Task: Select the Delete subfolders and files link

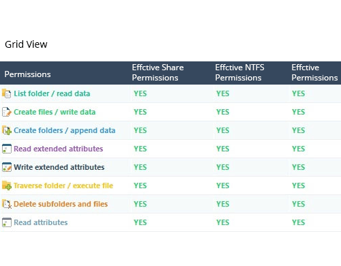Action: pos(61,204)
